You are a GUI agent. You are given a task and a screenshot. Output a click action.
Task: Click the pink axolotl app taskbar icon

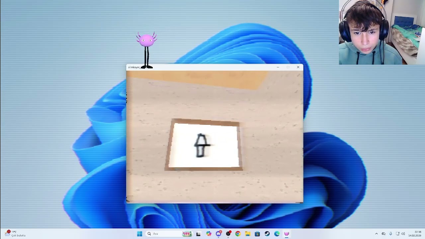pyautogui.click(x=287, y=234)
